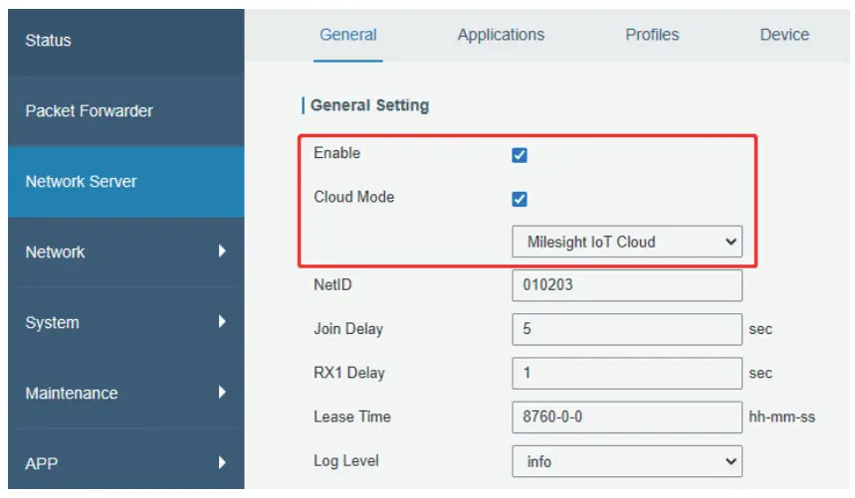Uncheck the Cloud Mode checkbox
This screenshot has width=855, height=498.
(519, 199)
